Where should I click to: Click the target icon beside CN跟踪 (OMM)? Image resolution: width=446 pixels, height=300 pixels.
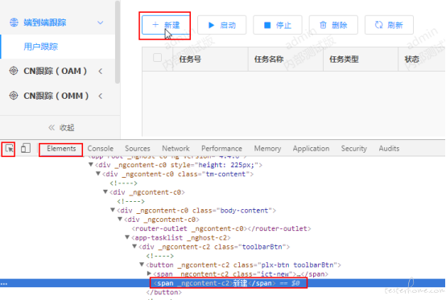[x=14, y=96]
